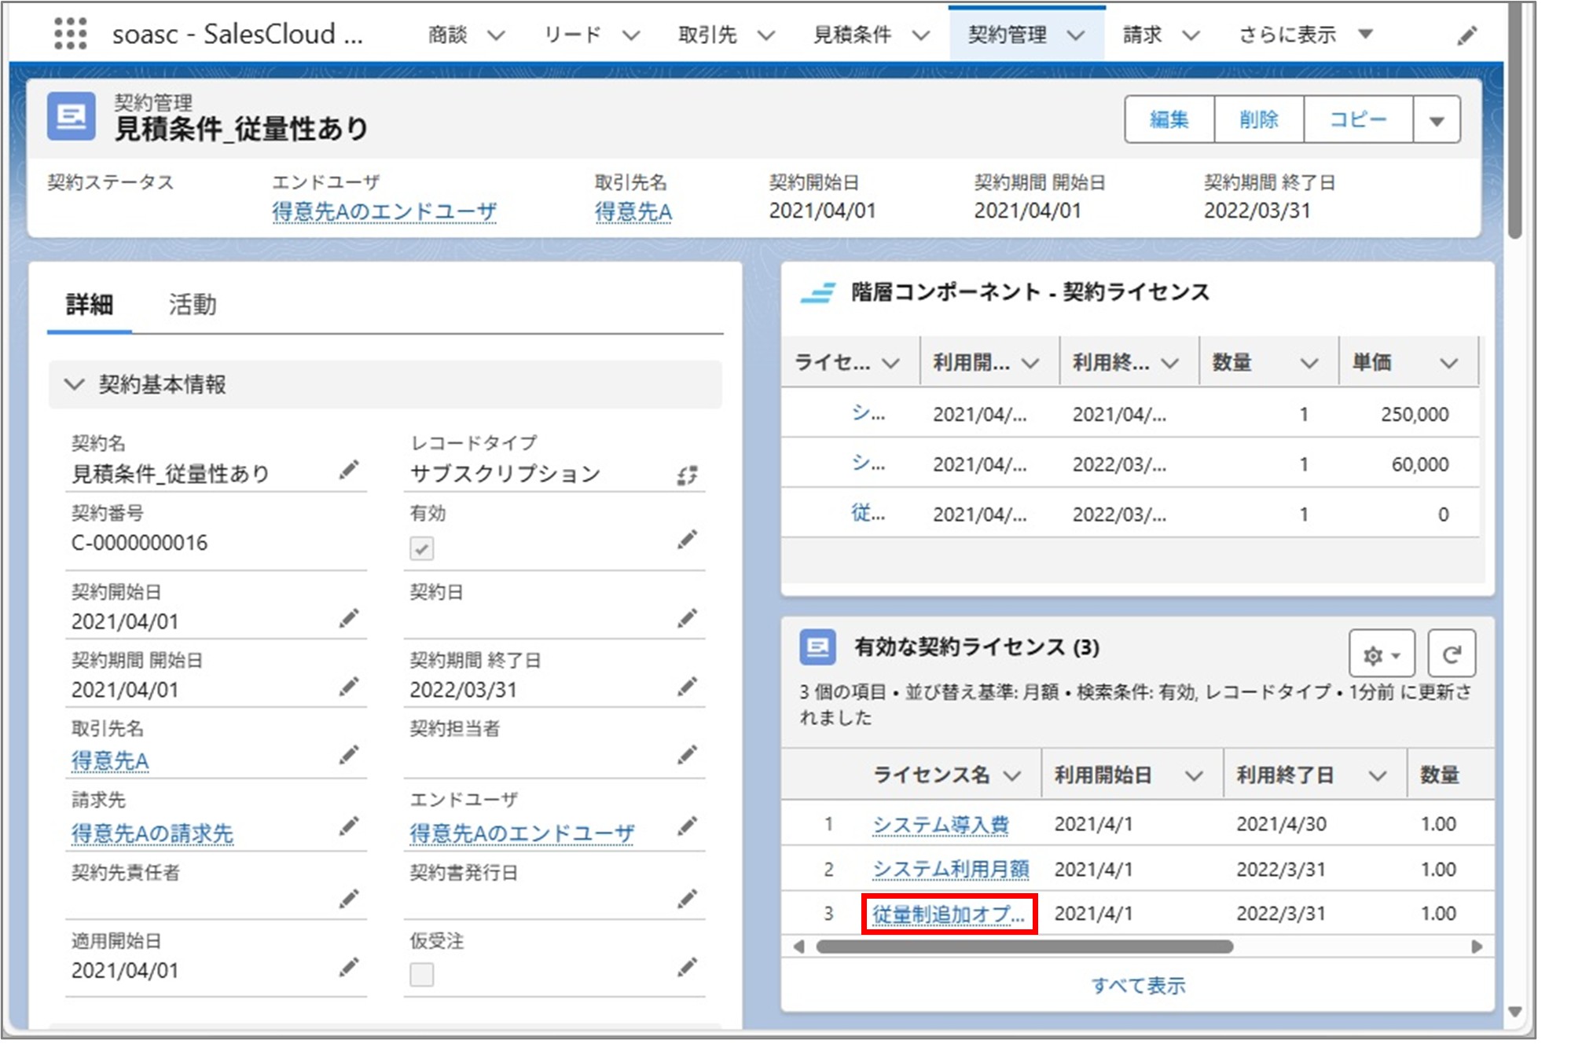1593x1044 pixels.
Task: Click the 階層コンポーネント panel icon
Action: [818, 292]
